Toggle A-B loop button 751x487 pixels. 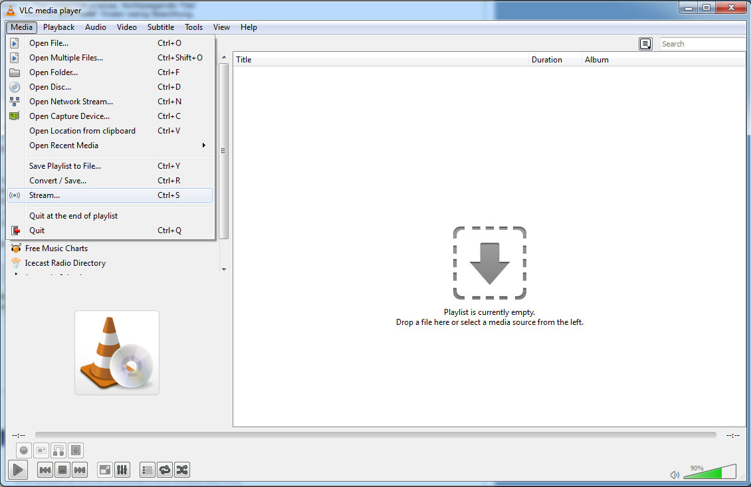pos(58,450)
